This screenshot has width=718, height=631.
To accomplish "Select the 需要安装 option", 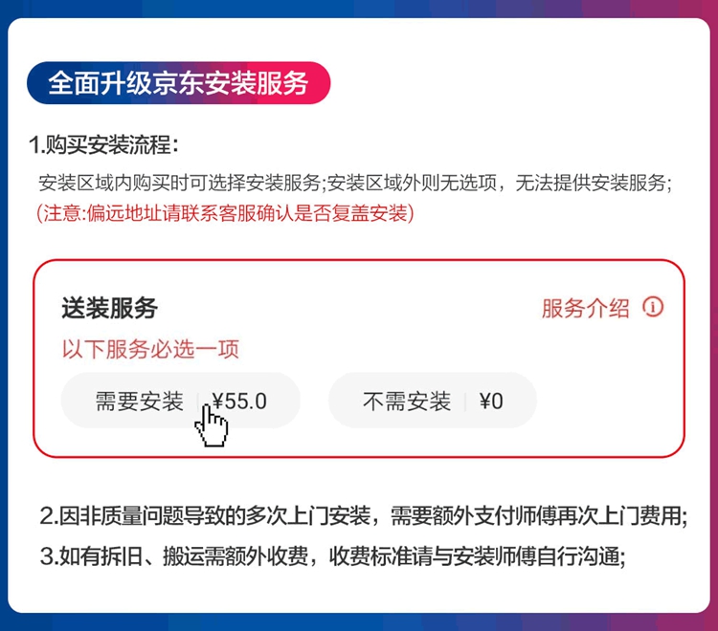I will pyautogui.click(x=139, y=401).
